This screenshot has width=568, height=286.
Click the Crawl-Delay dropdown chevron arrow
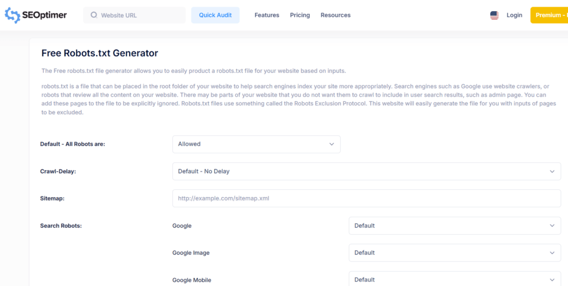click(552, 172)
